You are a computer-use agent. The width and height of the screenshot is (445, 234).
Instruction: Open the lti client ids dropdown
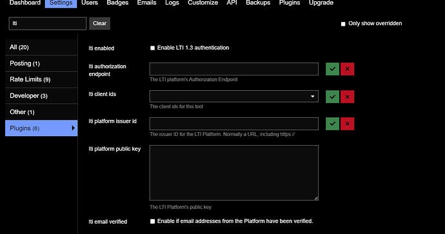[234, 97]
